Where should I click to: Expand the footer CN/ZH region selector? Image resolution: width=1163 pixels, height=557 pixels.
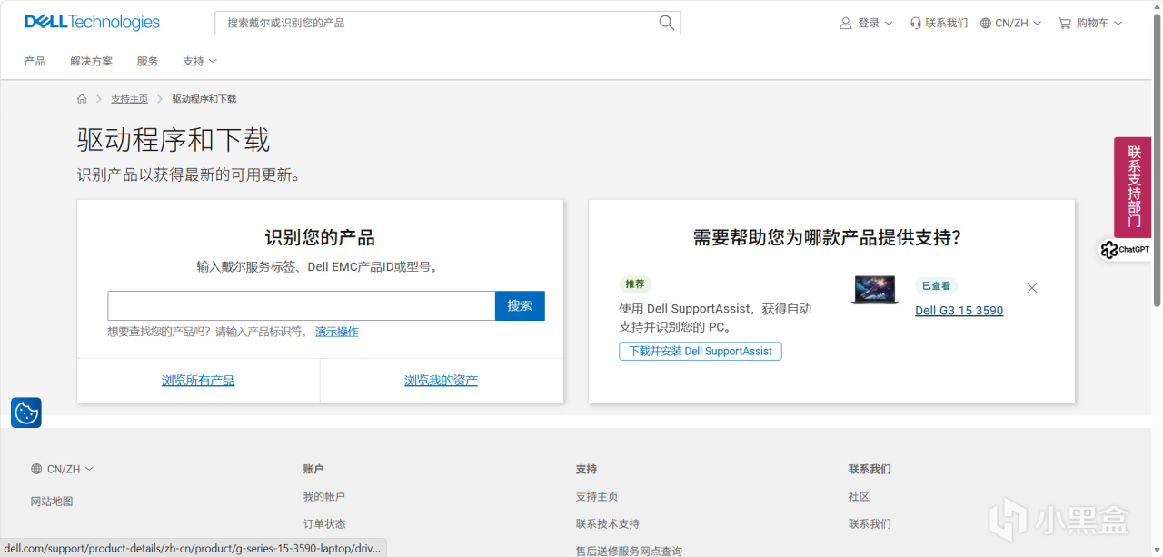[63, 469]
